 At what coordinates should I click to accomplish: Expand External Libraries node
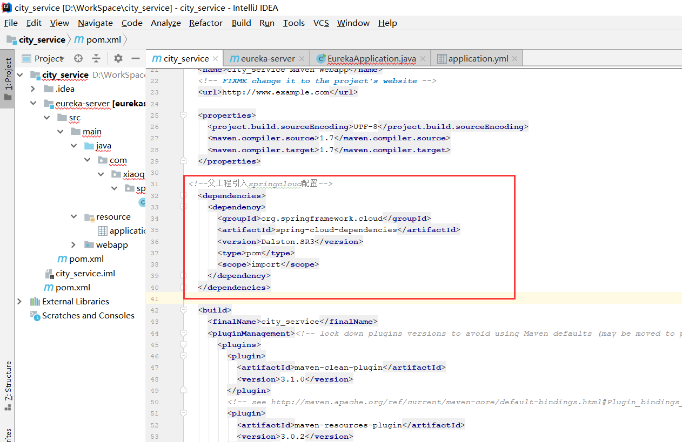pos(19,302)
